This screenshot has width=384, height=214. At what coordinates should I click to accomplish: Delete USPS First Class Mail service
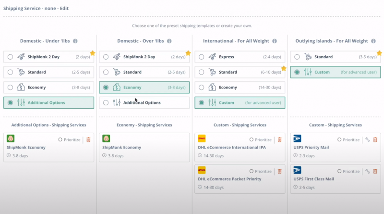(375, 171)
